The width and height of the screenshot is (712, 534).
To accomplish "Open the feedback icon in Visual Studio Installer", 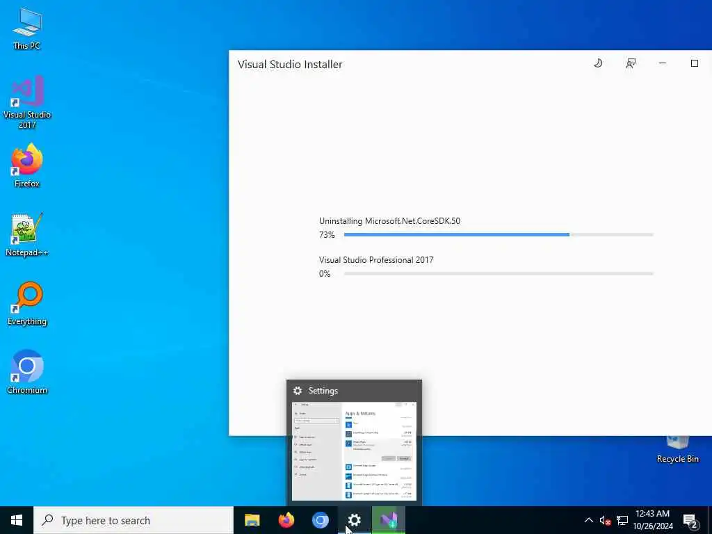I will pos(630,63).
